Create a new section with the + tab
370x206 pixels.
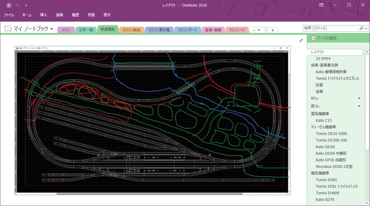[x=273, y=30]
